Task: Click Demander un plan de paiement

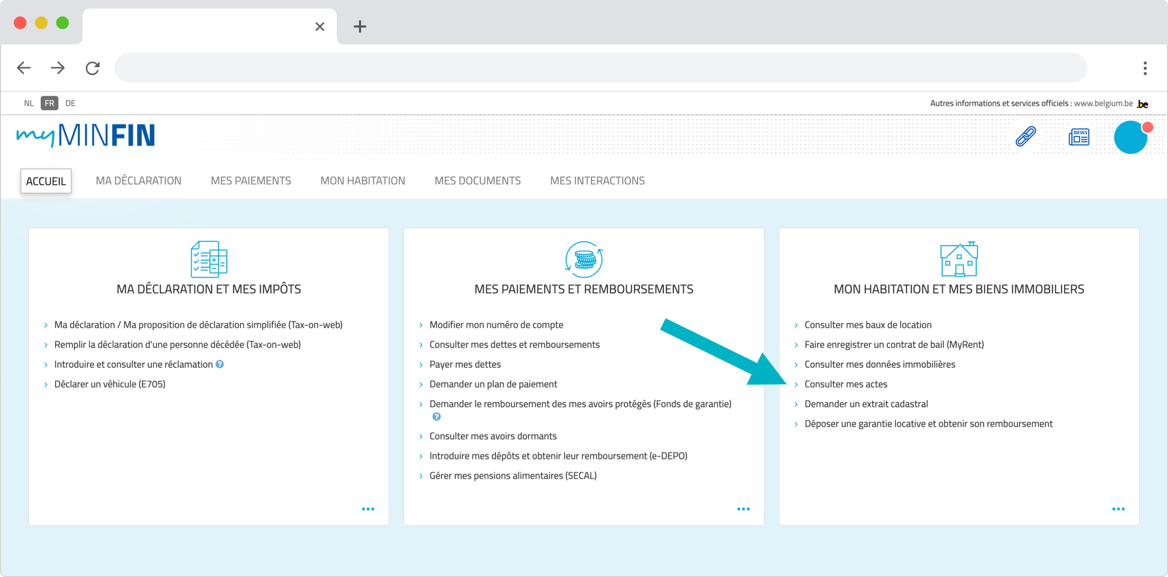Action: tap(493, 384)
